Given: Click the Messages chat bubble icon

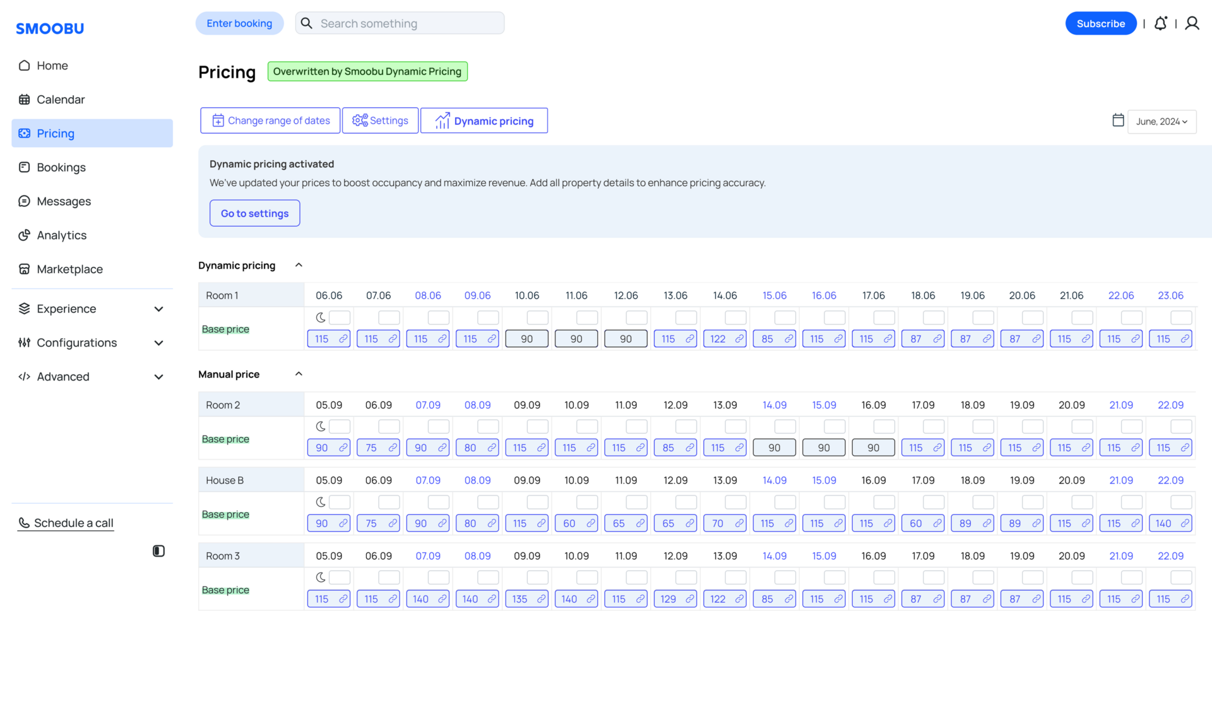Looking at the screenshot, I should (x=24, y=201).
